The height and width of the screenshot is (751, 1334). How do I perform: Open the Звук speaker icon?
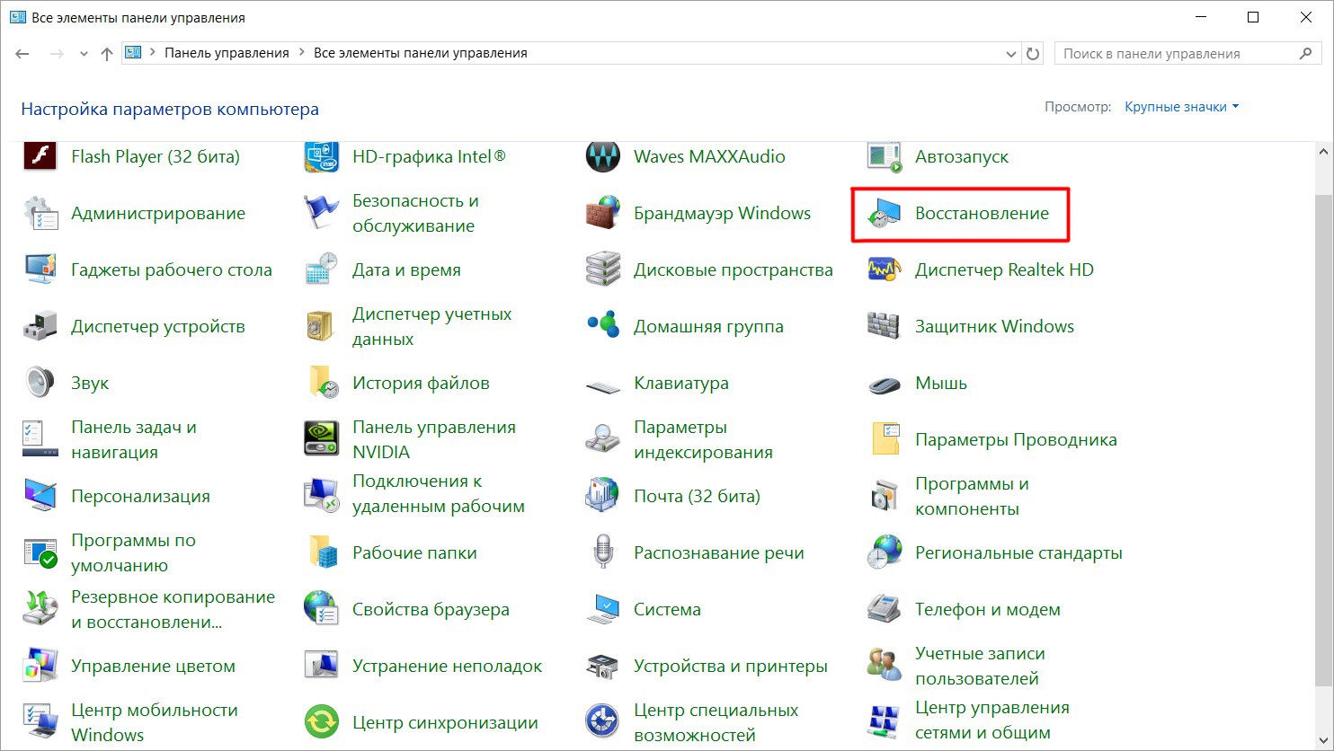pyautogui.click(x=40, y=384)
